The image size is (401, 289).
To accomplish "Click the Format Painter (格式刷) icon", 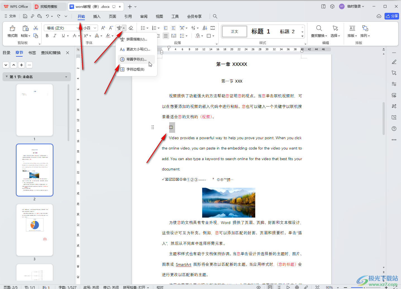I will [12, 28].
